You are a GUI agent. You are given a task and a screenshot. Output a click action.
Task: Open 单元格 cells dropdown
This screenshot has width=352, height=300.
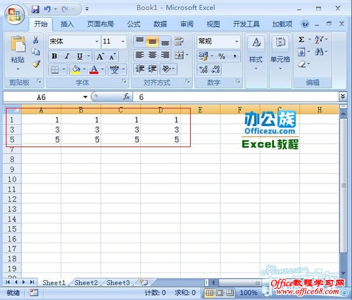pos(280,61)
